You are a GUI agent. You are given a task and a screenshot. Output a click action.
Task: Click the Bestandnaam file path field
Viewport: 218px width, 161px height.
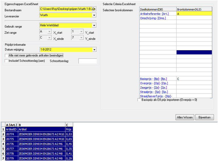pyautogui.click(x=66, y=9)
